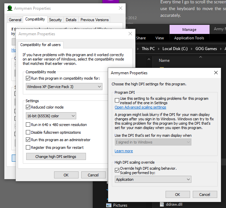Switch to Previous Versions tab
Viewport: 226px width, 208px height.
94,19
